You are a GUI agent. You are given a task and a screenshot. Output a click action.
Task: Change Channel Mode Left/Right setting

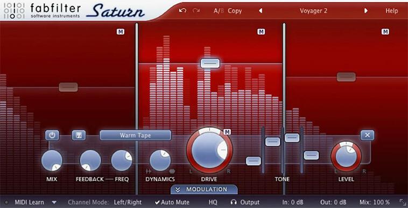(x=128, y=202)
